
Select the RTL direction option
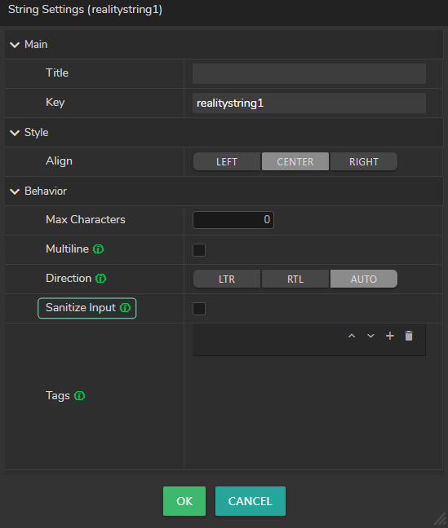(295, 279)
